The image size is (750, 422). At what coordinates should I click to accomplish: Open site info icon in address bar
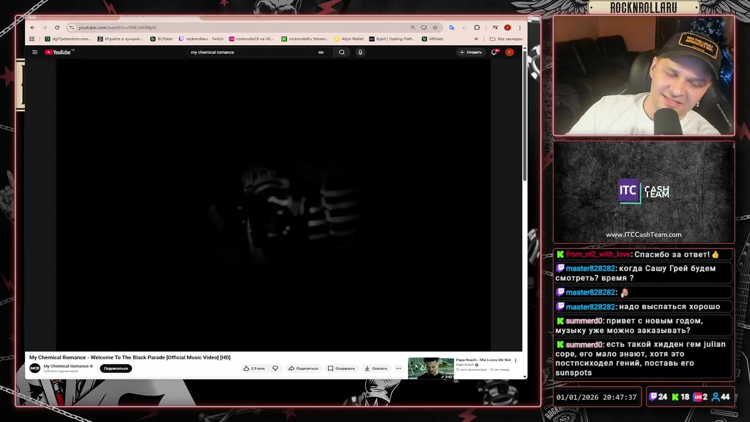71,28
